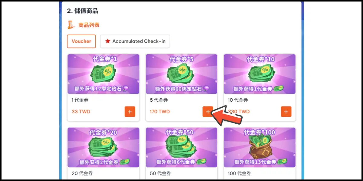Image resolution: width=363 pixels, height=181 pixels.
Task: Add the 1 代金券 item with plus button
Action: pos(130,112)
